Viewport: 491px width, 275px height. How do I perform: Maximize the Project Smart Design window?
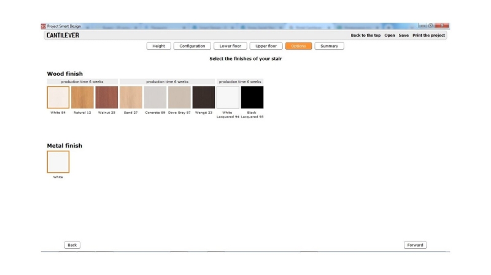tap(431, 26)
